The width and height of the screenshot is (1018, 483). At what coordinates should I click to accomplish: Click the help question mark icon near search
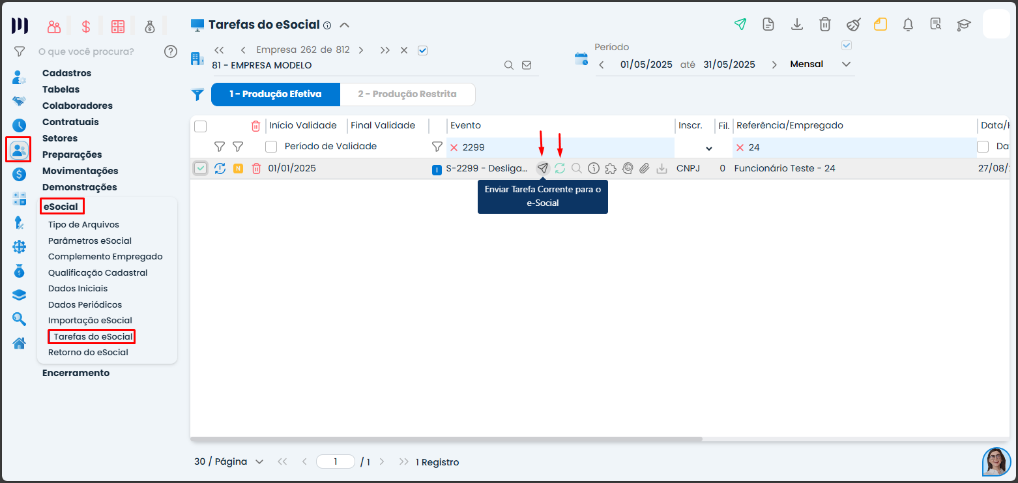point(171,51)
